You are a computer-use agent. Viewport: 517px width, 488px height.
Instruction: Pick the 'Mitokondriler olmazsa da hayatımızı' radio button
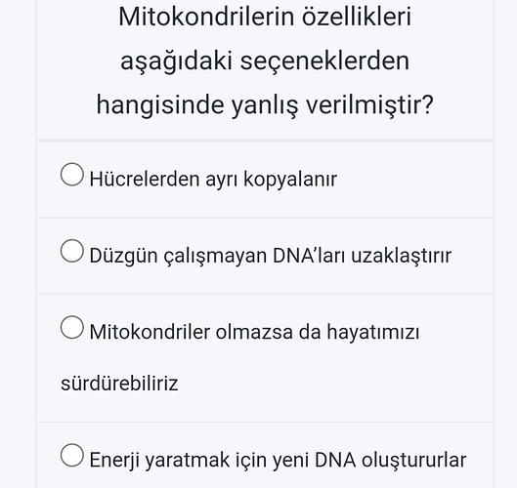pos(72,327)
